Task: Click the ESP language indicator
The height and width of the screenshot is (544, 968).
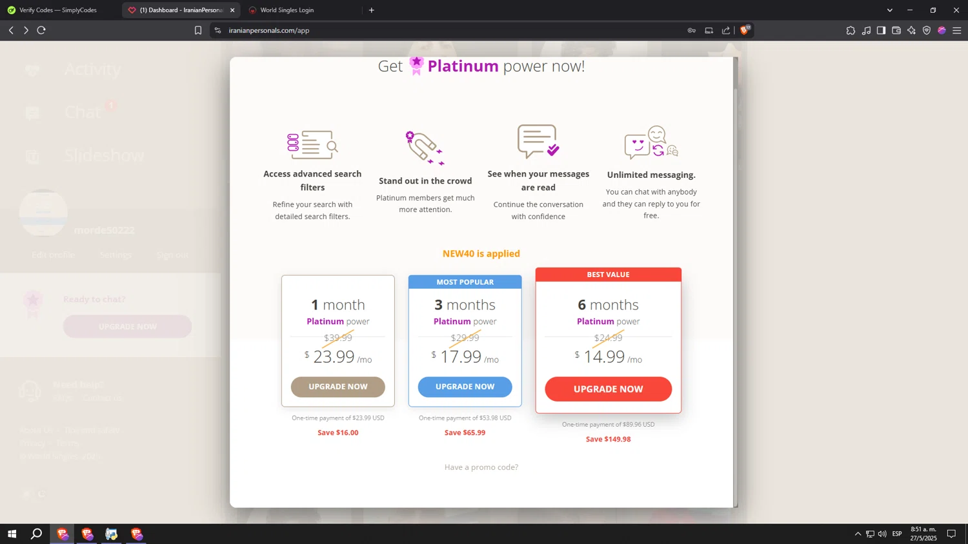Action: tap(897, 534)
